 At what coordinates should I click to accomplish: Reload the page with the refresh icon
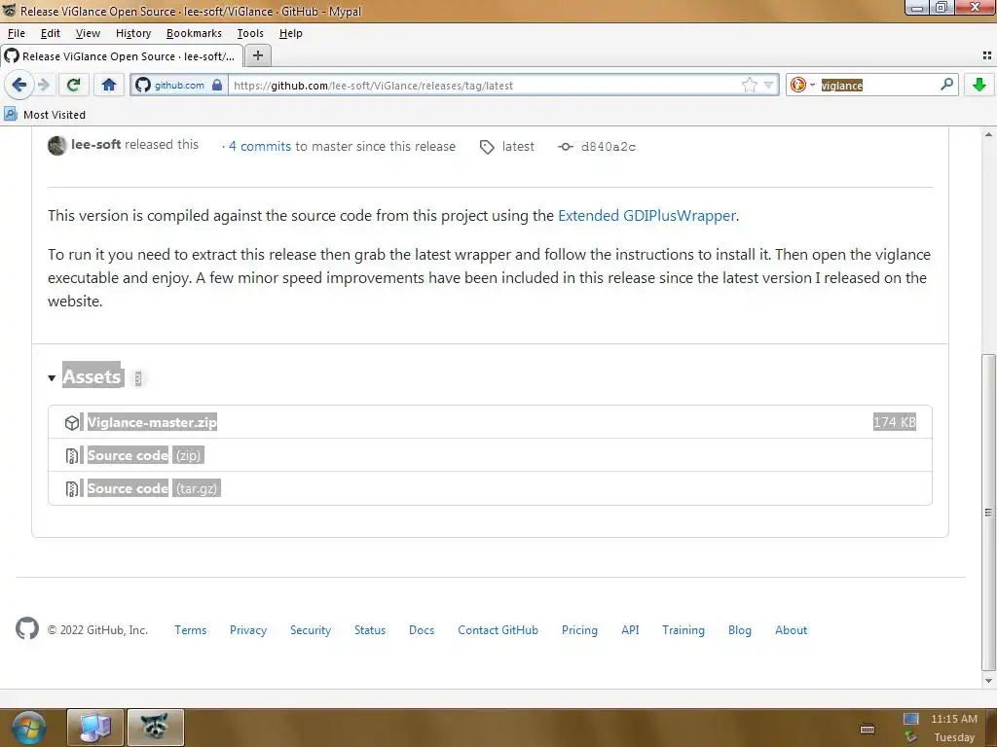click(x=74, y=85)
